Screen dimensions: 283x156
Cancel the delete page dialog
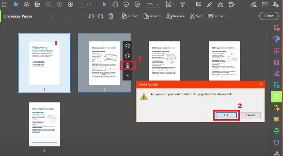[250, 115]
